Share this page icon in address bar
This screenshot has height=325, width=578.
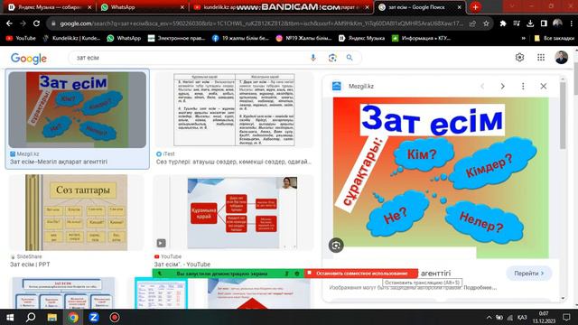coord(472,23)
